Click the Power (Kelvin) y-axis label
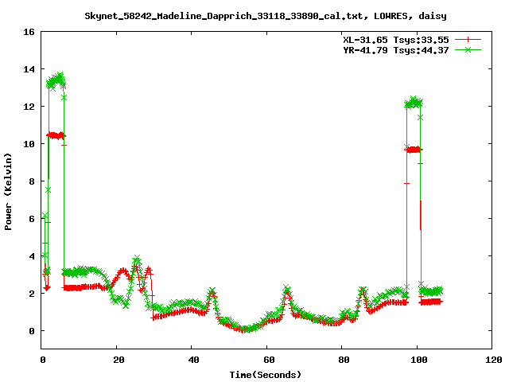 pyautogui.click(x=8, y=192)
